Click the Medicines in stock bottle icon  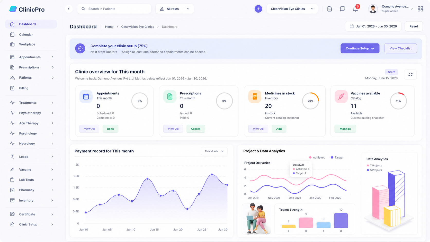tap(255, 96)
